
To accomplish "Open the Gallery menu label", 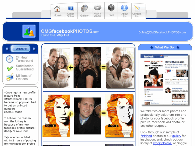I will point(84,16).
